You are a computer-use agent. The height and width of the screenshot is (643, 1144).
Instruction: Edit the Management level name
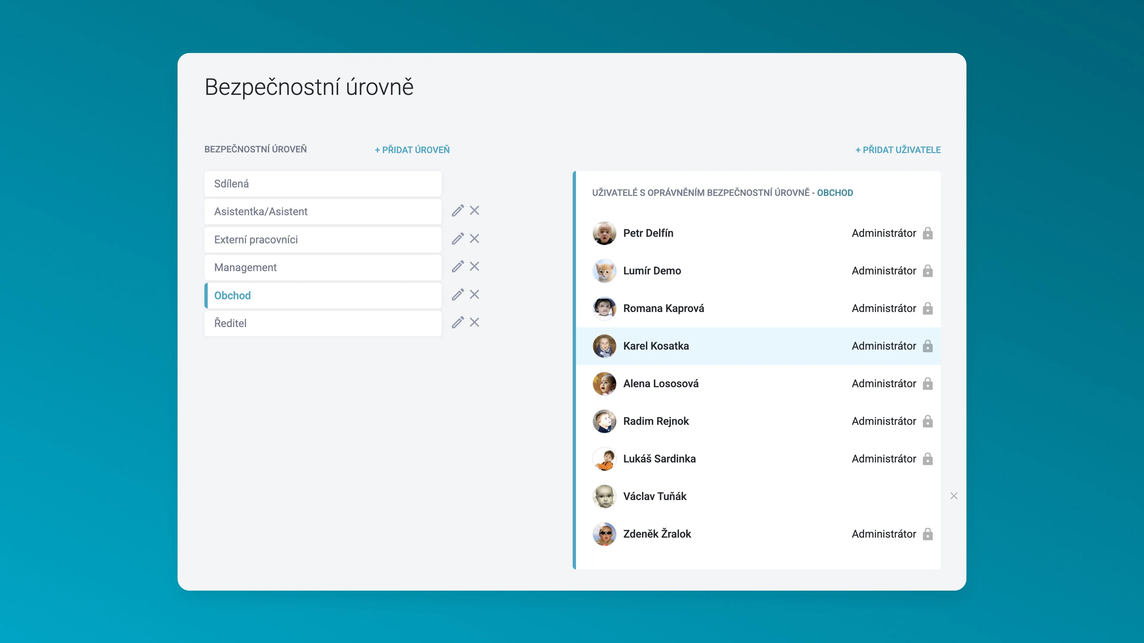click(458, 267)
